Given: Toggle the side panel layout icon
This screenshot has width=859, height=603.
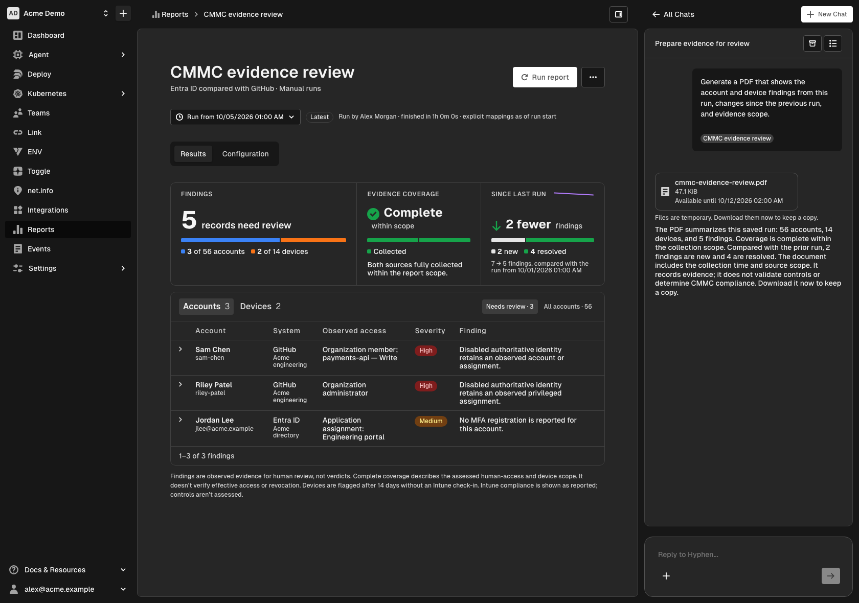Looking at the screenshot, I should pyautogui.click(x=619, y=14).
